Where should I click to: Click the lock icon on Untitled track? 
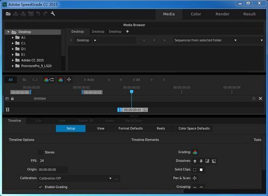(x=12, y=98)
